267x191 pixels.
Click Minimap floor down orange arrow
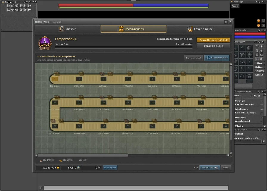coord(258,25)
